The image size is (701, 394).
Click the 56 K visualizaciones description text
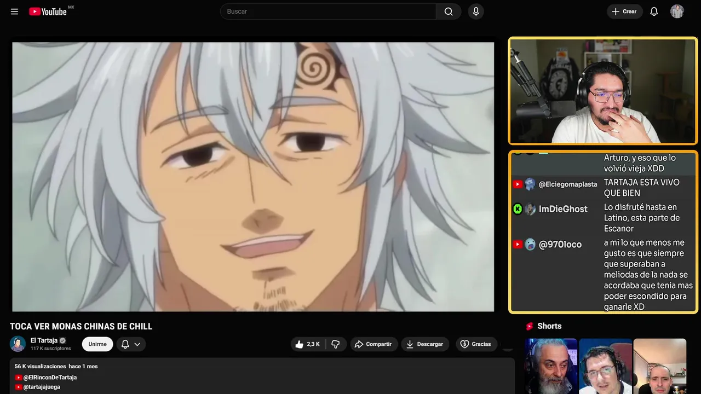coord(41,366)
